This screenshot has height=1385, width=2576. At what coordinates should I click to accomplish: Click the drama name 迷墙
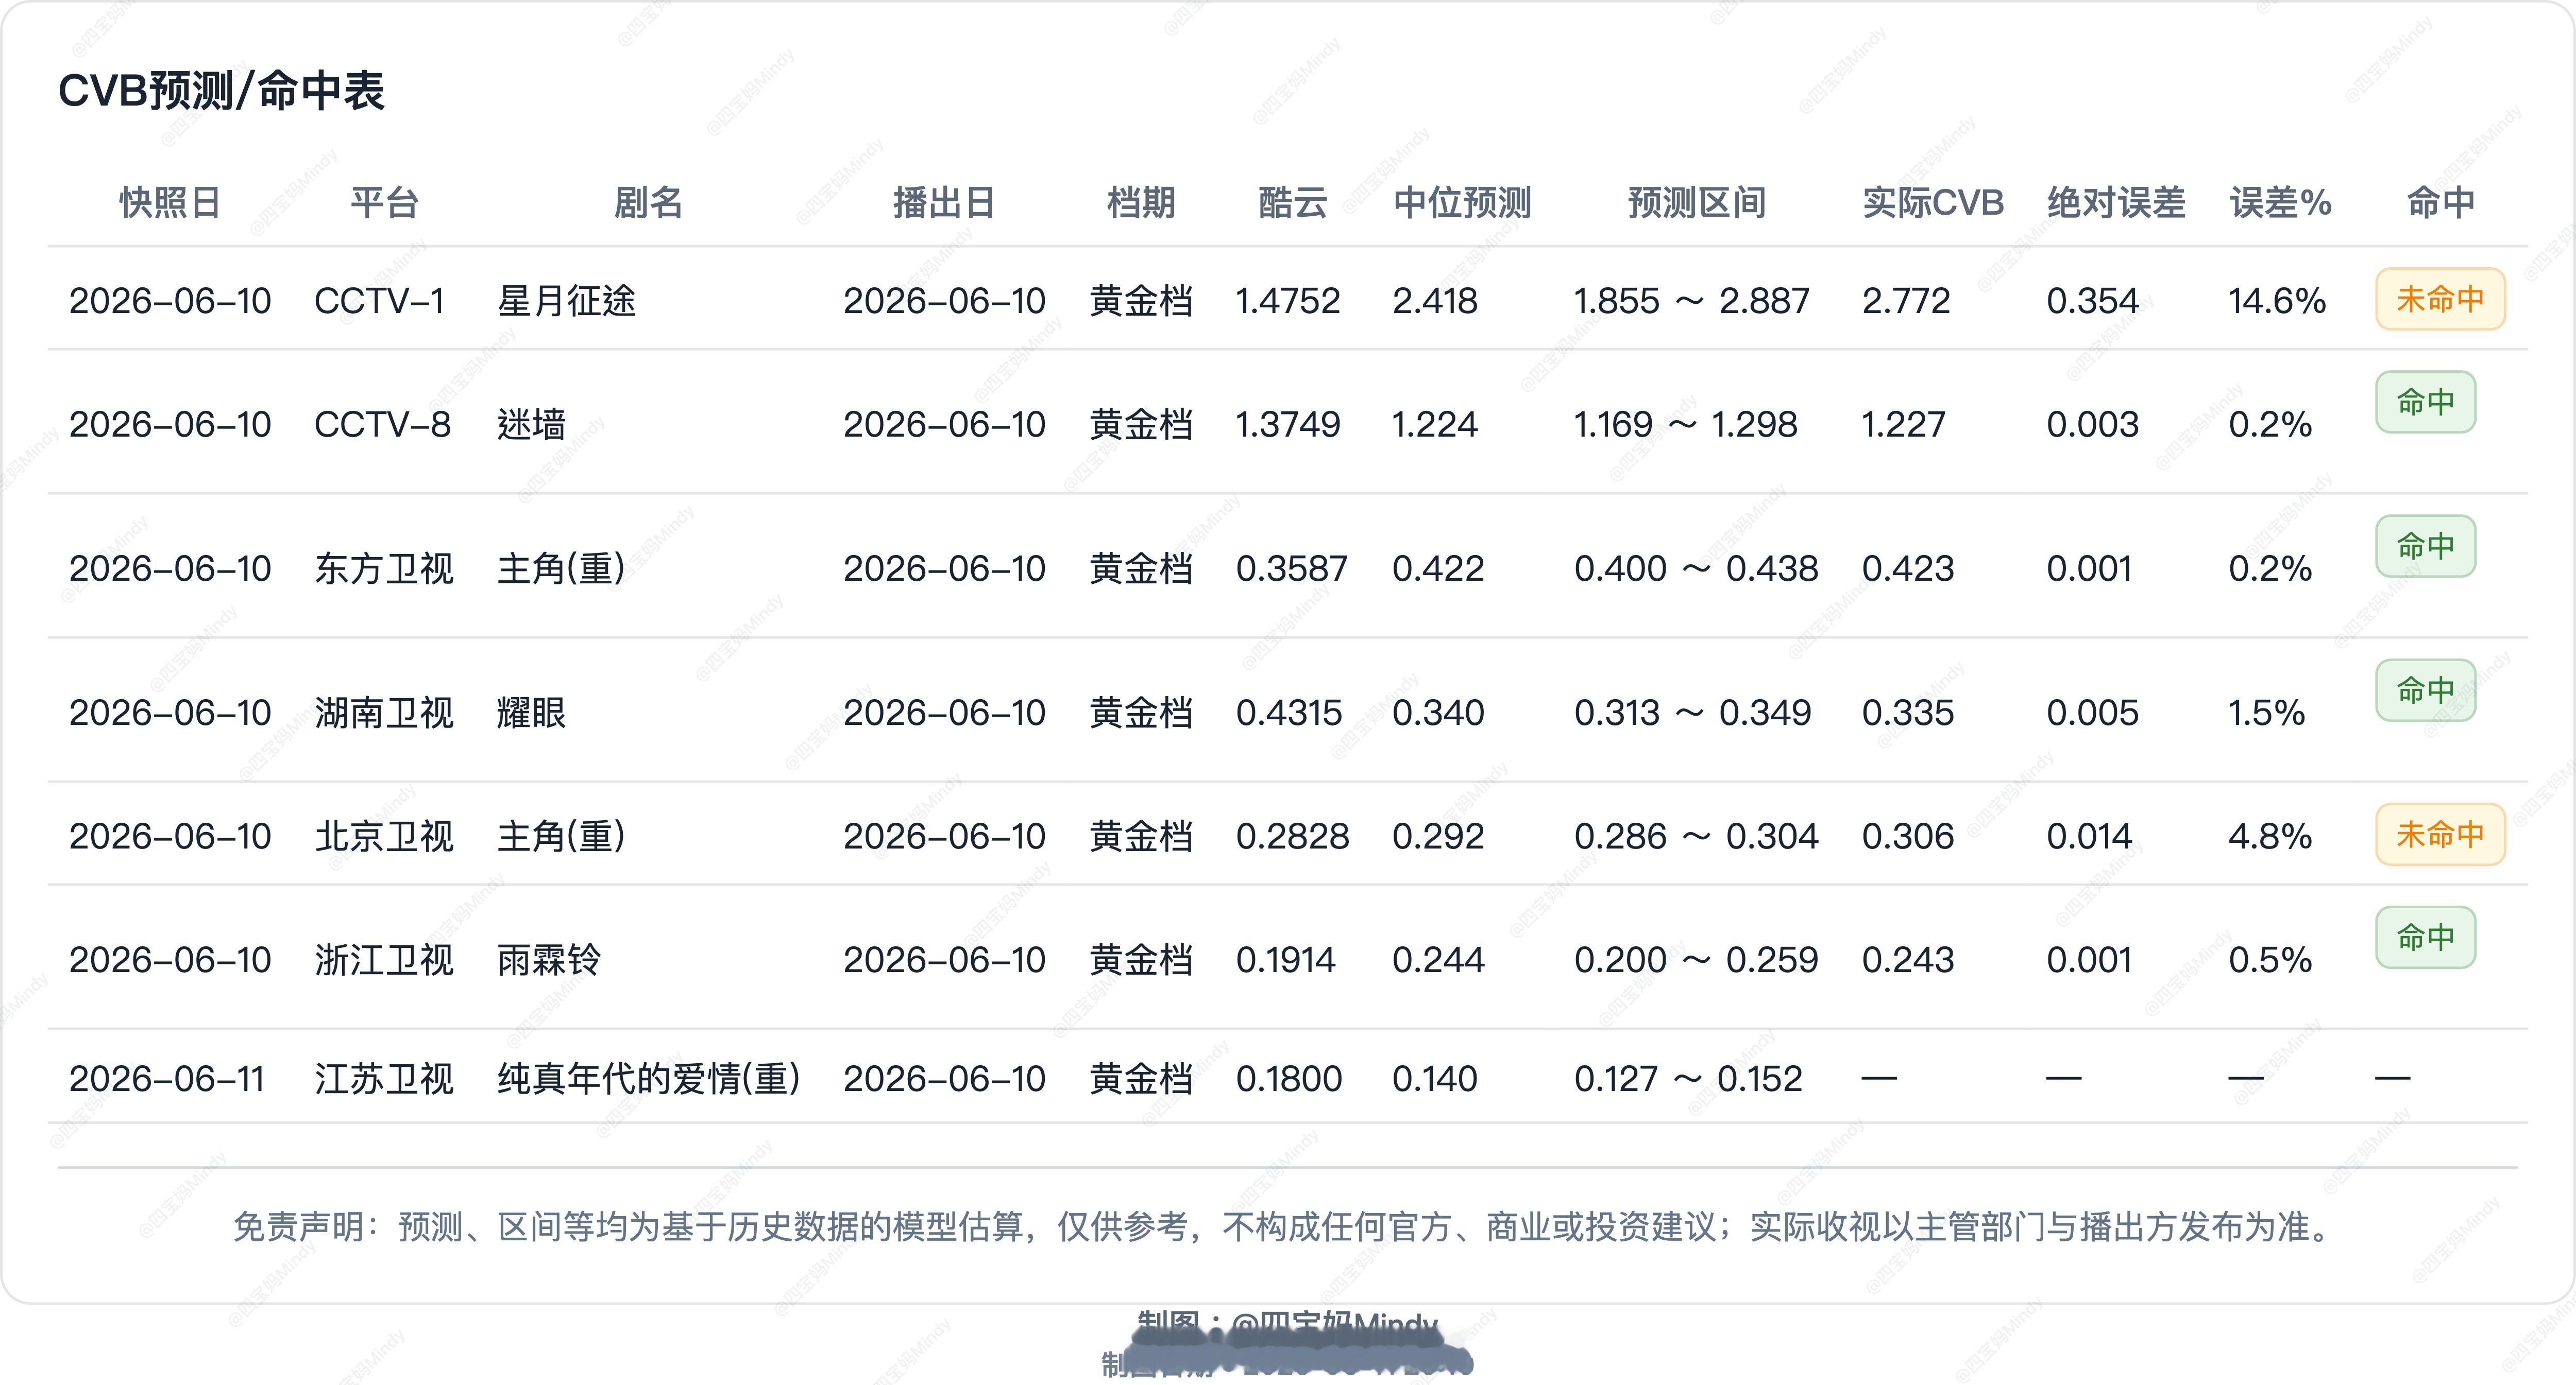click(x=531, y=425)
